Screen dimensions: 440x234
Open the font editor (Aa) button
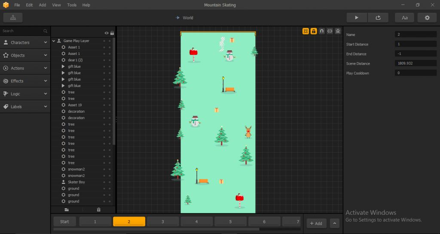[405, 18]
